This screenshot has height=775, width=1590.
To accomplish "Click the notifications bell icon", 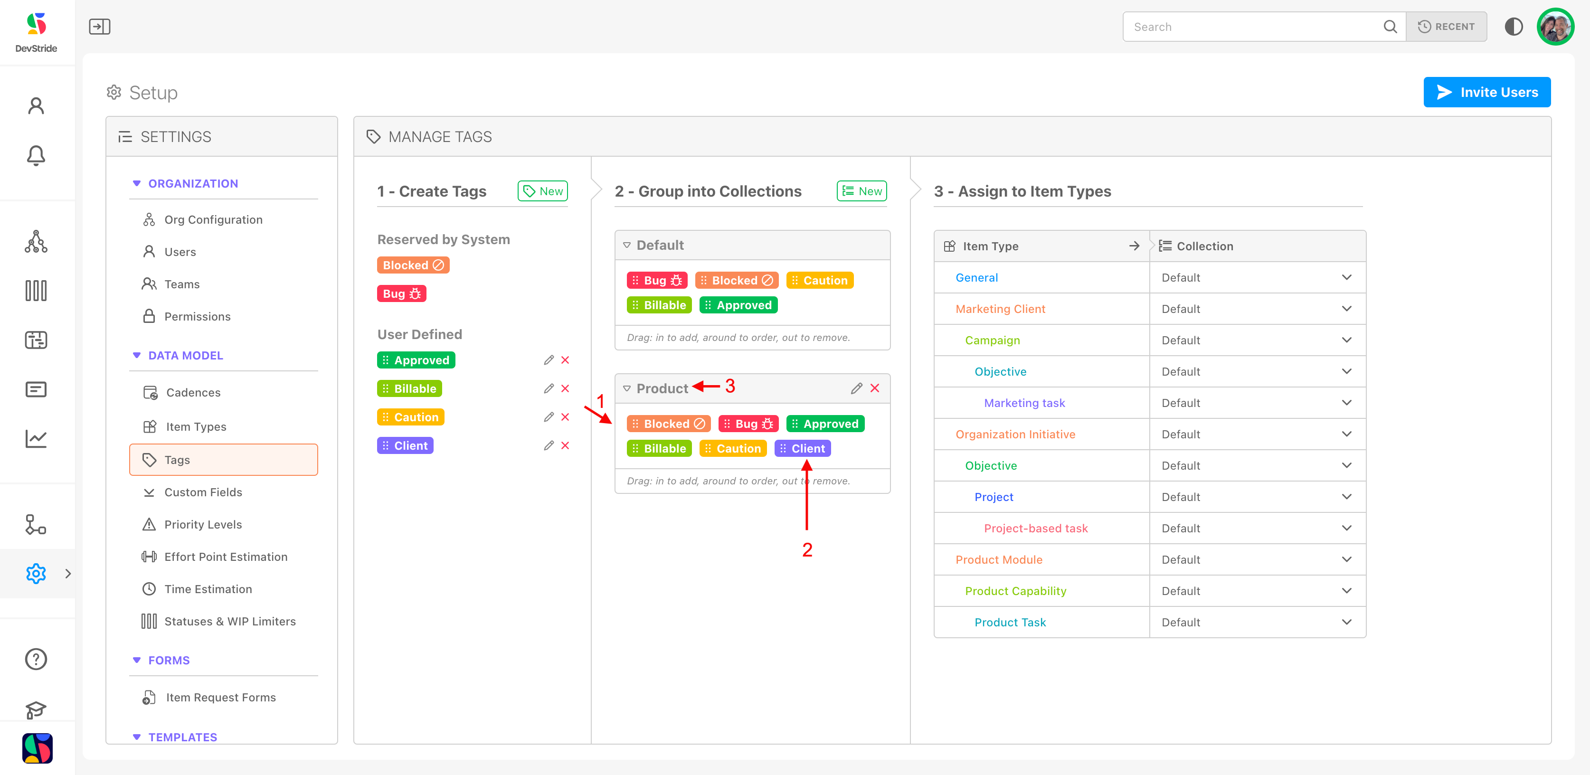I will [x=36, y=155].
